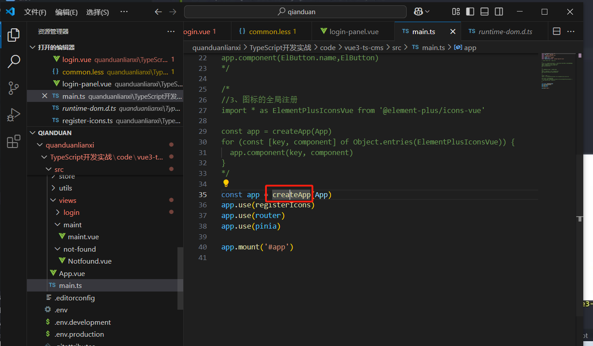Click registerIcons on line 36
The image size is (593, 346).
coord(283,205)
